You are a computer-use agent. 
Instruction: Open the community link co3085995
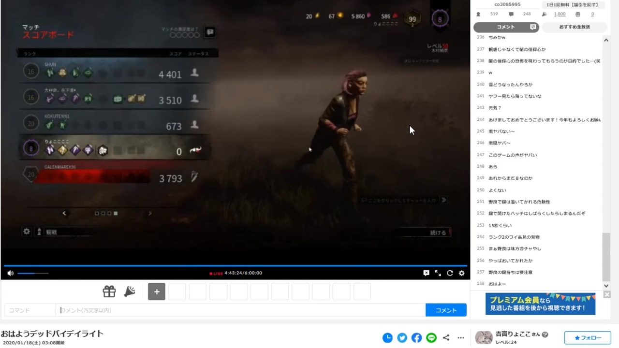[507, 4]
